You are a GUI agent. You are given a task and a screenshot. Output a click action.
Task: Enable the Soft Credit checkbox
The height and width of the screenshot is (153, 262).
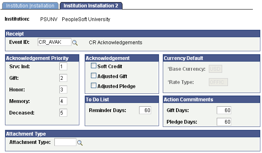click(x=93, y=66)
